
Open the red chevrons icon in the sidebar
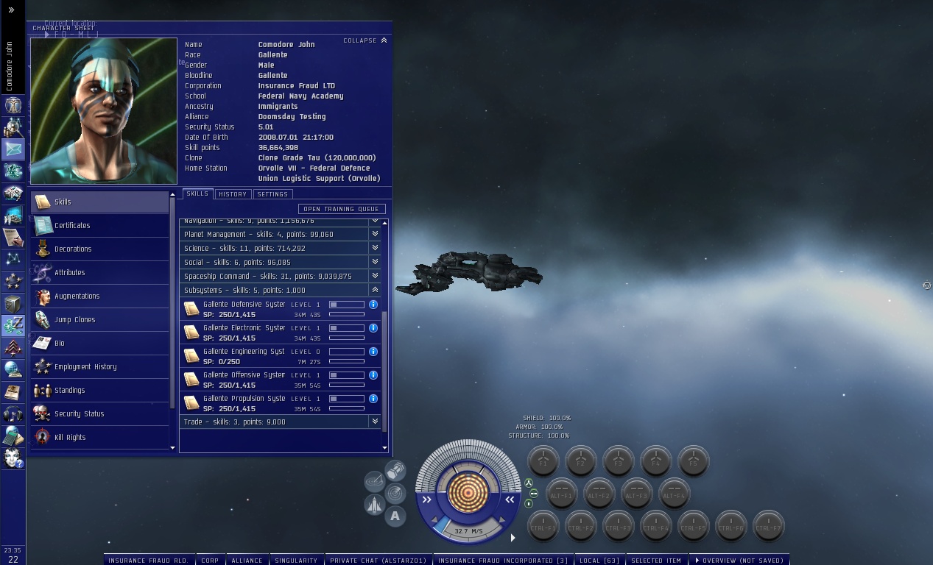13,347
